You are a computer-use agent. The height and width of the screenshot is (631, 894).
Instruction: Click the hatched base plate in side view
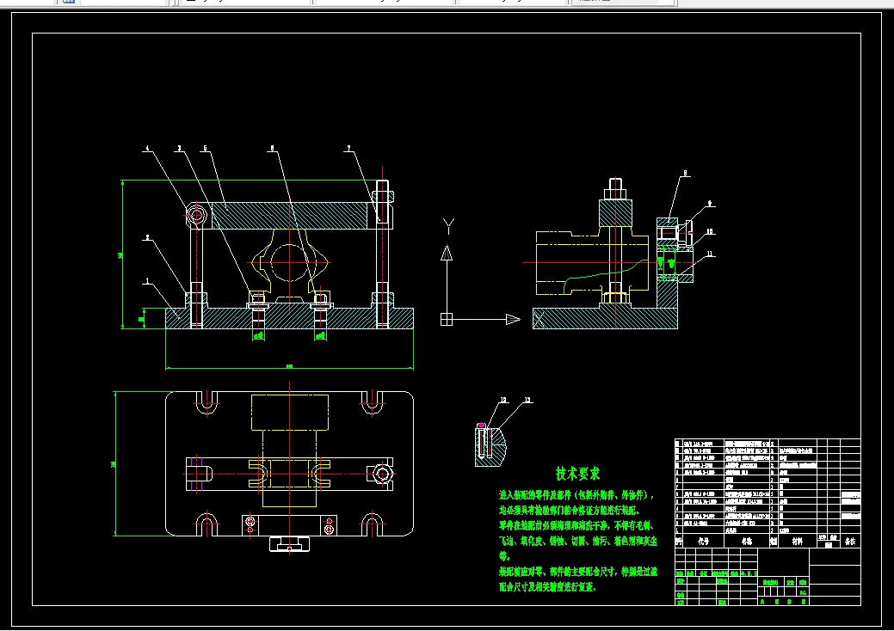click(605, 318)
